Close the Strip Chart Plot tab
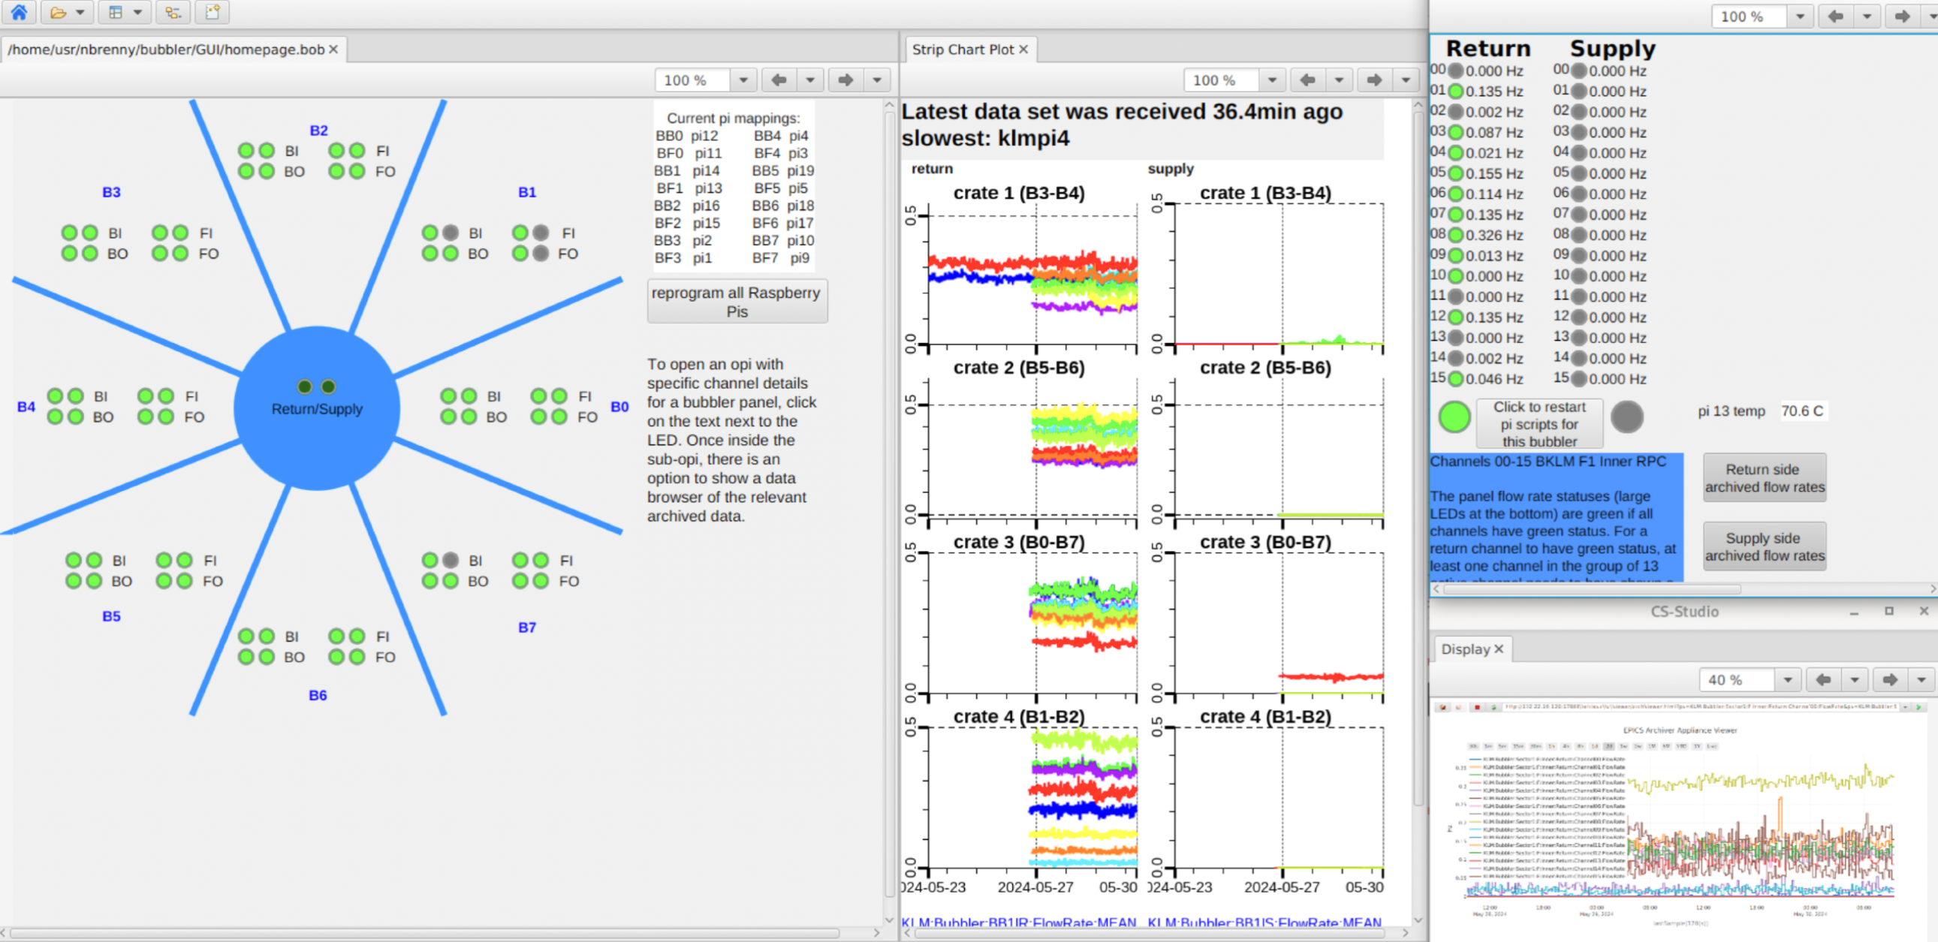The image size is (1938, 942). (x=1023, y=50)
